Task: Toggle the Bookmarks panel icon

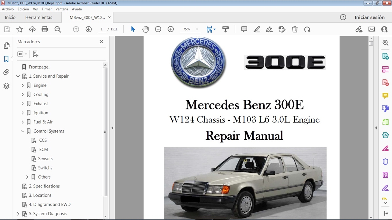Action: pyautogui.click(x=6, y=59)
